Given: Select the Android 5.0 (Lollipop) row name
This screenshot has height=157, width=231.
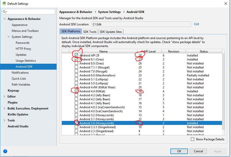Looking at the screenshot, I should tap(94, 83).
